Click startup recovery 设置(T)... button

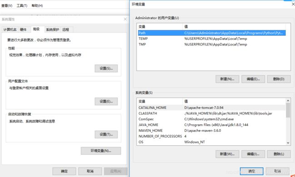click(x=106, y=134)
